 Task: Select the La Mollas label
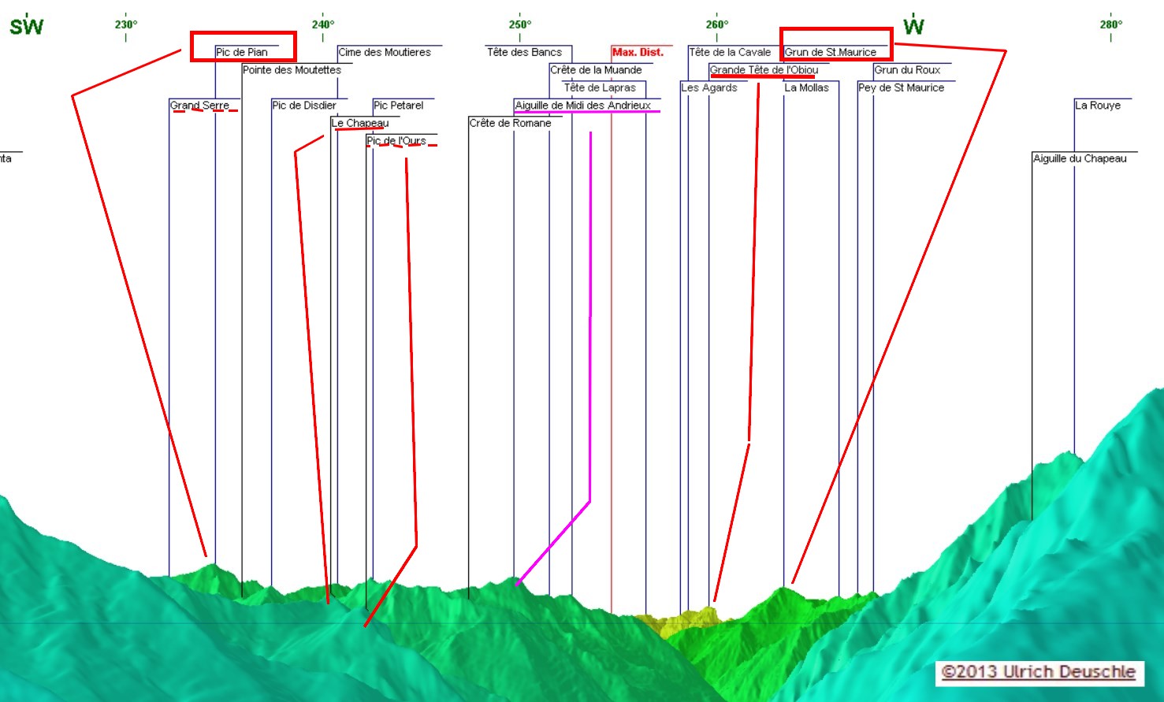point(806,87)
